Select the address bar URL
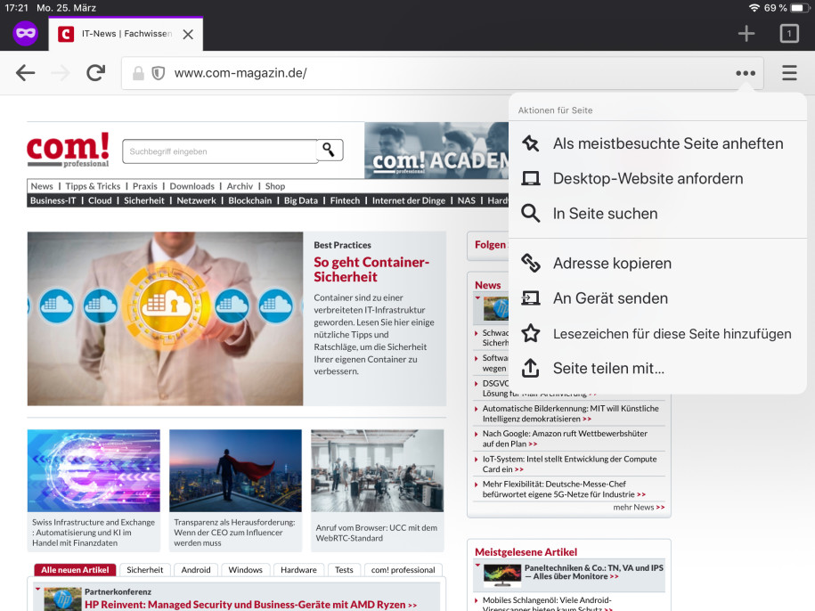815x611 pixels. click(x=240, y=73)
